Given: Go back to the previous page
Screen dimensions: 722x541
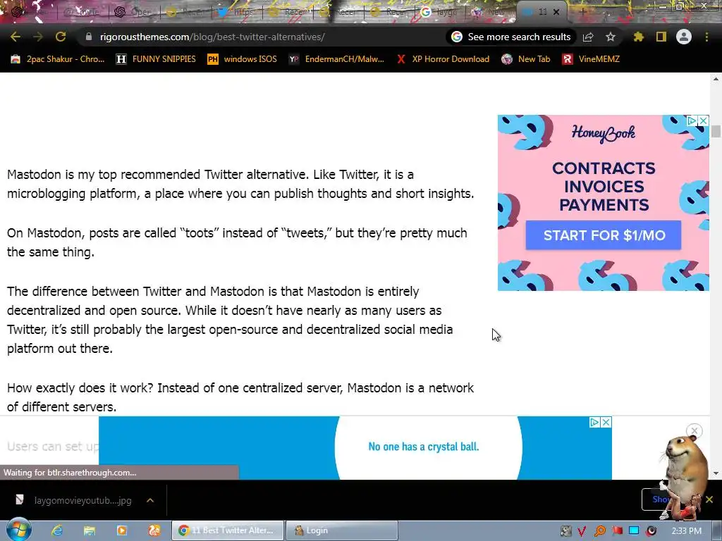Looking at the screenshot, I should [16, 37].
